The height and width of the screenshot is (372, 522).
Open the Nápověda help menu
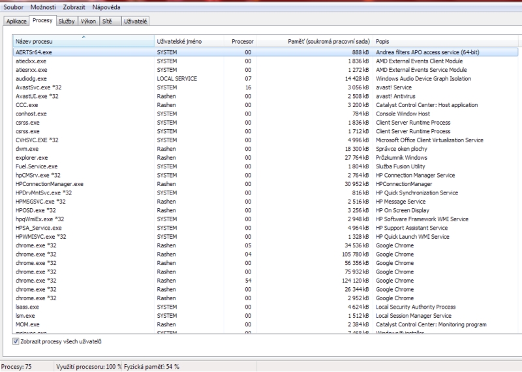[106, 7]
